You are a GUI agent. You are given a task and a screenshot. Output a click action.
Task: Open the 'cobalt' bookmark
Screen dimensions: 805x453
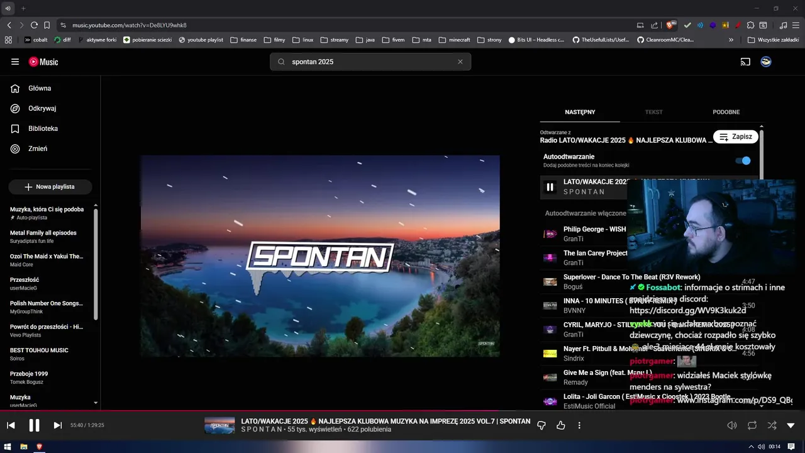[36, 40]
